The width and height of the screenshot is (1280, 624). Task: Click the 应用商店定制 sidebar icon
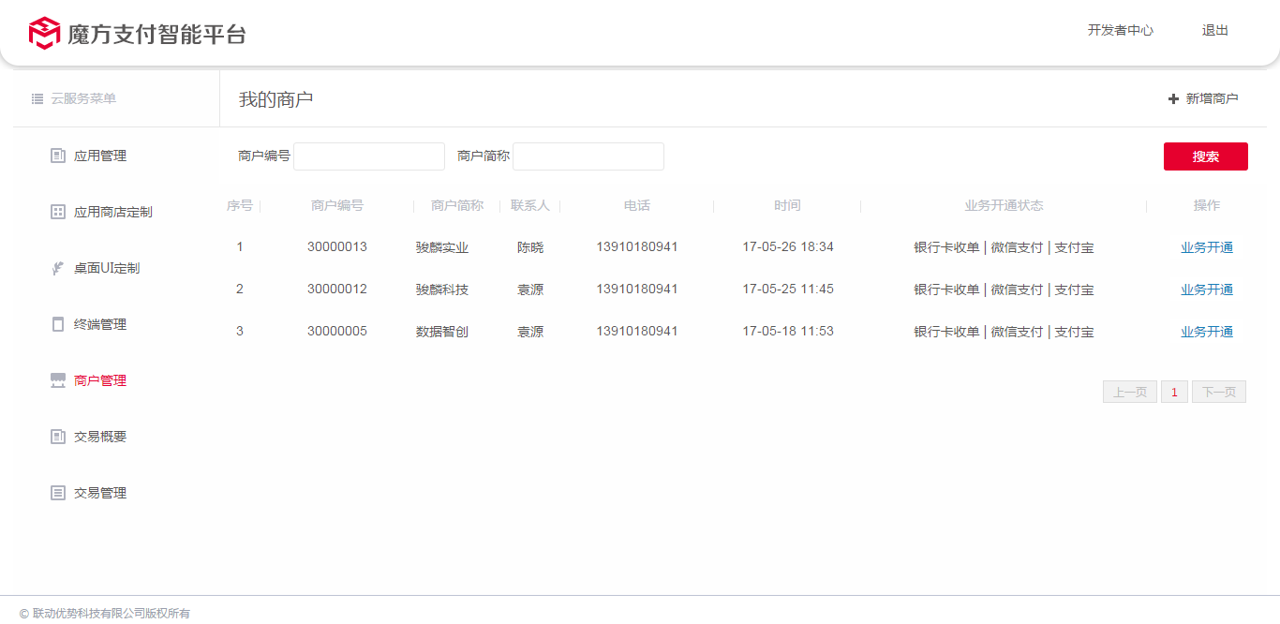58,212
